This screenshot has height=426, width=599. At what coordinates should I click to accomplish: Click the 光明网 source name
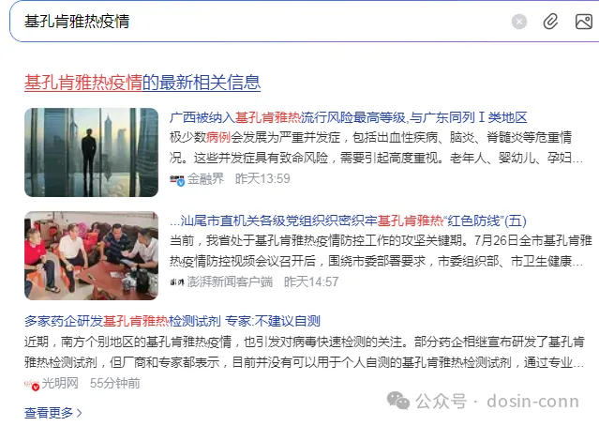click(60, 383)
